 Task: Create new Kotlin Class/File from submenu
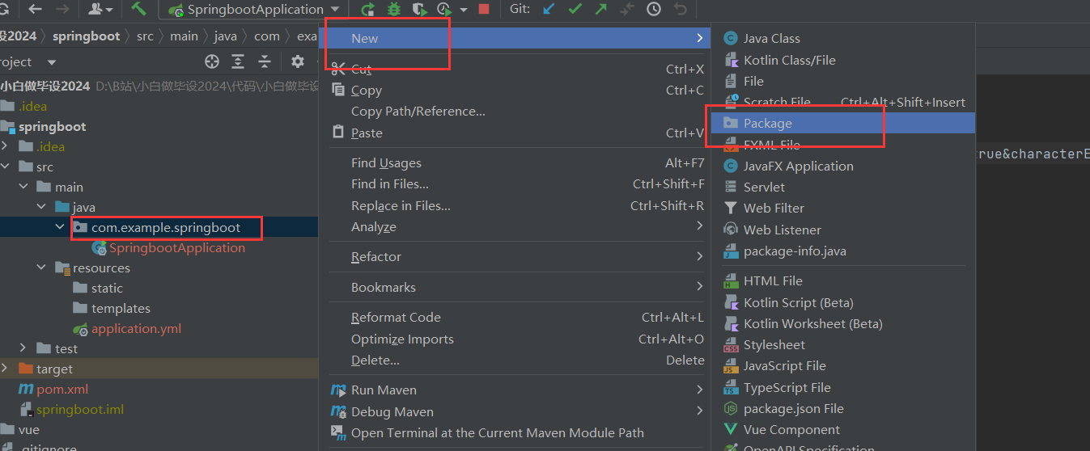point(843,60)
